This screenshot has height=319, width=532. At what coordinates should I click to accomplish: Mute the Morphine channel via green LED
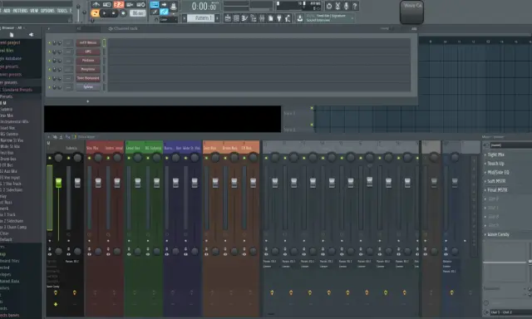(x=50, y=70)
